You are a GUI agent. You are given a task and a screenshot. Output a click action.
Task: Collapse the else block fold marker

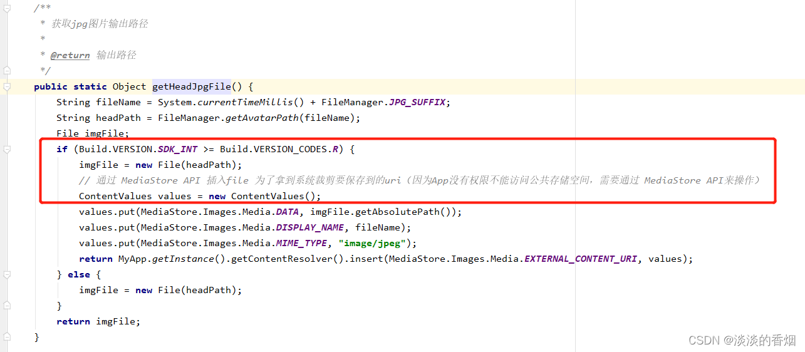[x=6, y=274]
